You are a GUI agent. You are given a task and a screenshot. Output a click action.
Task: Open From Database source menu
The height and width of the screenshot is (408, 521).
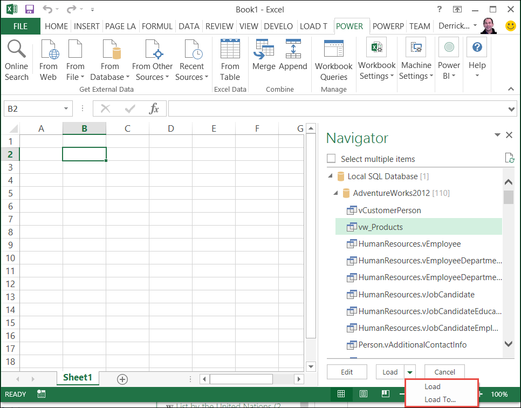109,60
